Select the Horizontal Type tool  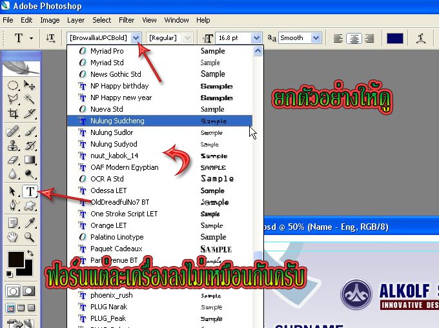30,192
